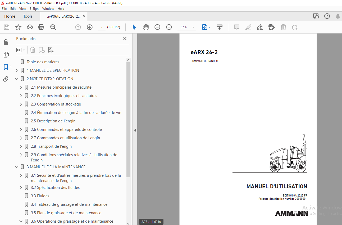Select the Highlight text tool
Screen dimensions: 342x225
248,27
